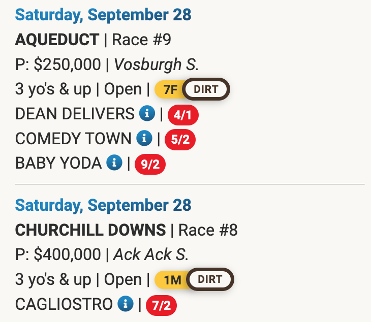Click the 9/2 odds badge

150,164
